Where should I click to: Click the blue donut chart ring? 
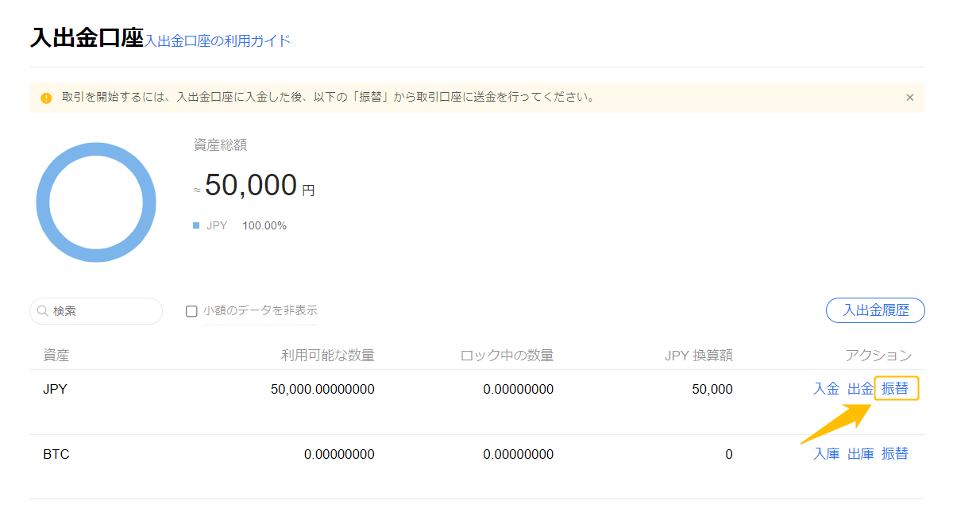pos(96,202)
